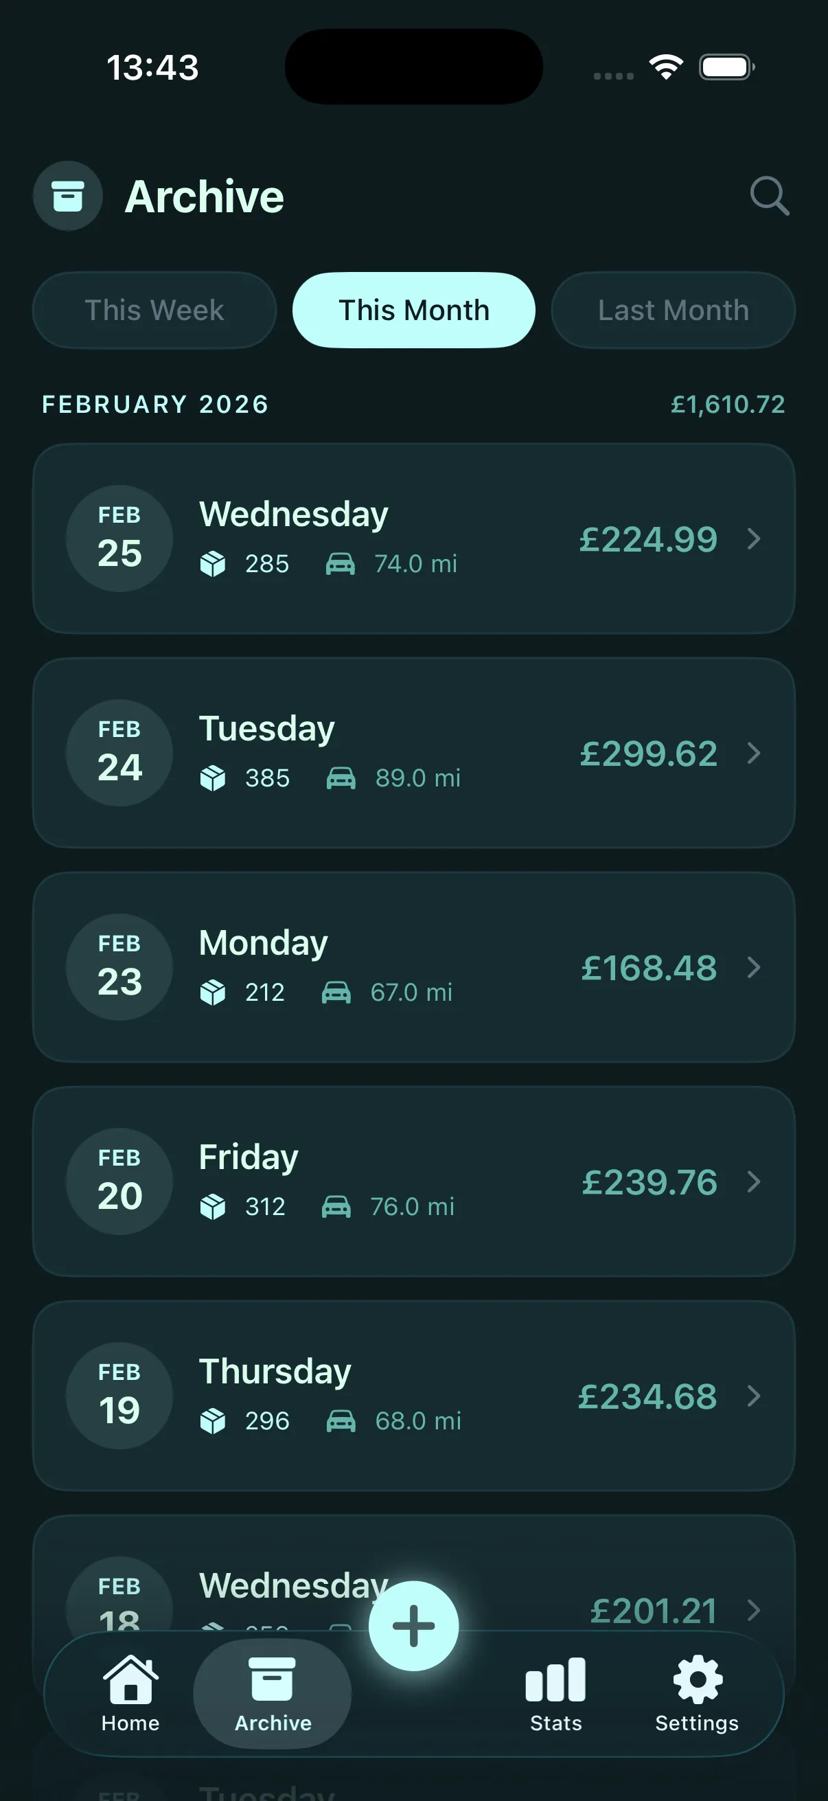The height and width of the screenshot is (1801, 828).
Task: Tap the parcel box icon on Tuesday Feb 24
Action: click(212, 778)
